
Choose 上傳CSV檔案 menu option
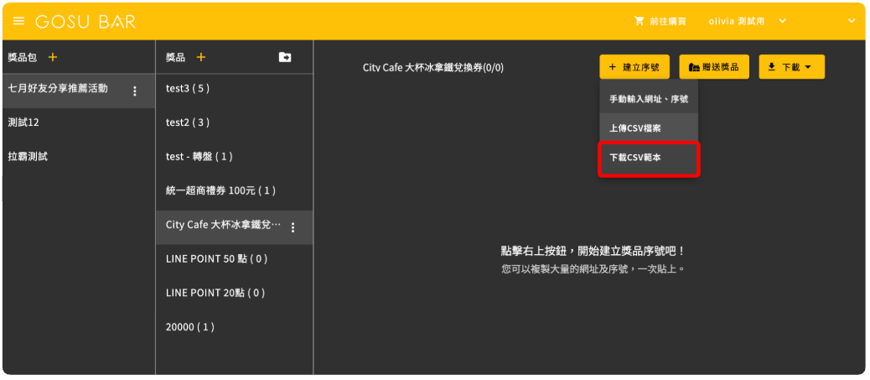649,128
